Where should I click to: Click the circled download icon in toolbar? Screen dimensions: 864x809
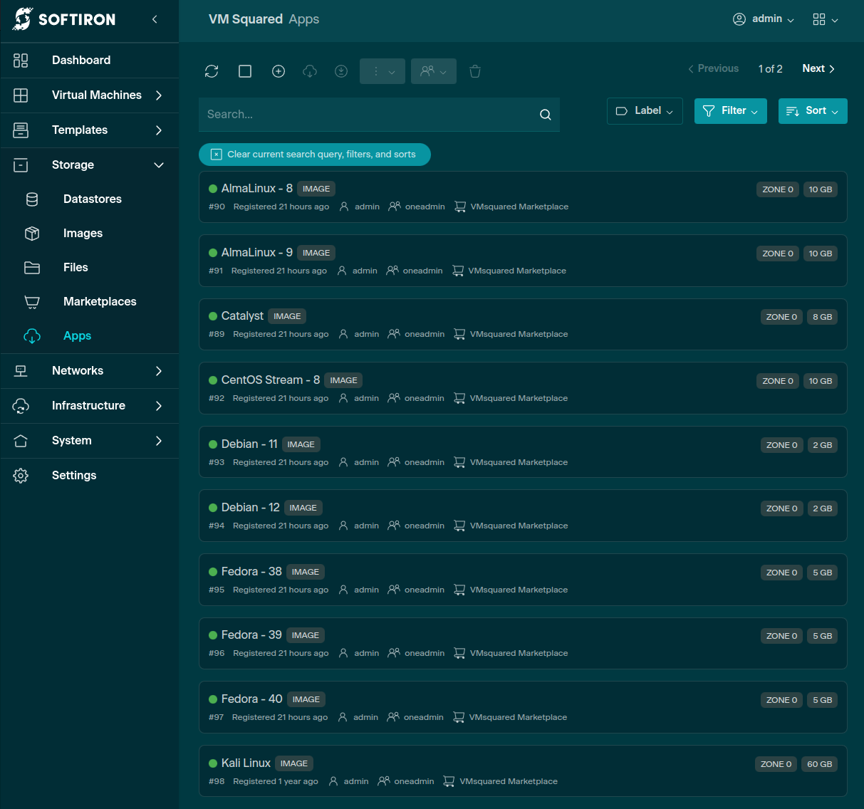click(x=341, y=71)
